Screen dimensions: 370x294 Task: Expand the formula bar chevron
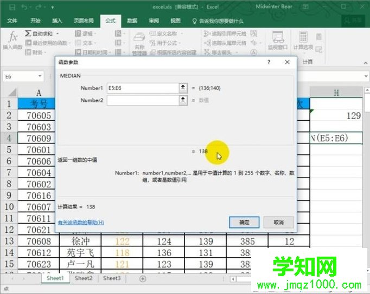coord(366,76)
